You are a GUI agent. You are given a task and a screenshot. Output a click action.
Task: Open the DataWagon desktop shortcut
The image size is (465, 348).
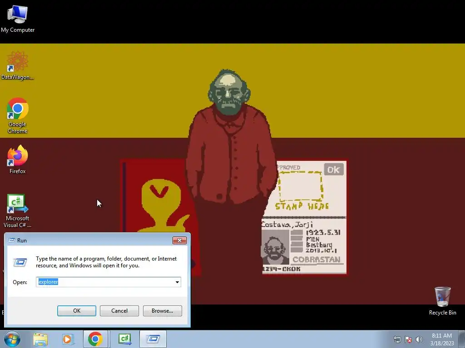pyautogui.click(x=18, y=66)
